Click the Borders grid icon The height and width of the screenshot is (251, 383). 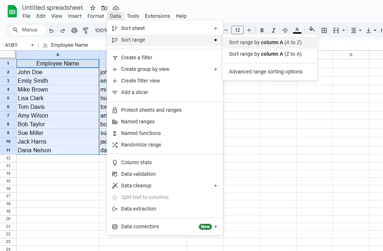tap(324, 30)
